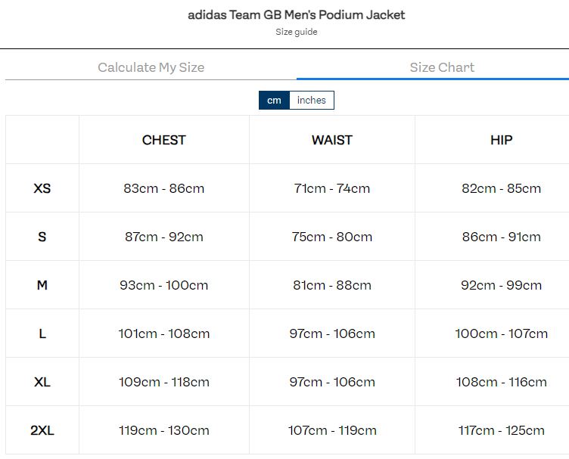This screenshot has width=569, height=459.
Task: Select S waist value 75cm - 80cm
Action: 332,237
